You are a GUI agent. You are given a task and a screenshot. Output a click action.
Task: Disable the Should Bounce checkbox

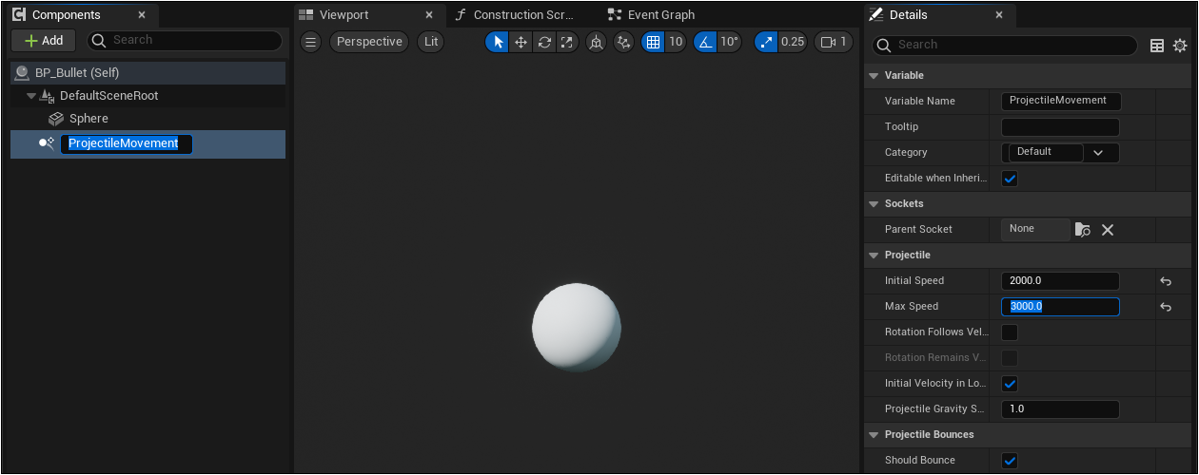pyautogui.click(x=1010, y=461)
